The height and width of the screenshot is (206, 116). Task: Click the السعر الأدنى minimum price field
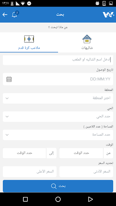tap(86, 172)
